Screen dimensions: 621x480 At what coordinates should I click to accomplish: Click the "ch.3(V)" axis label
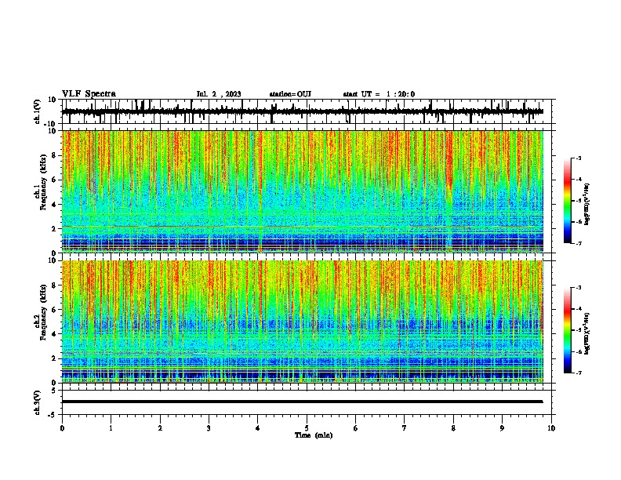[38, 402]
